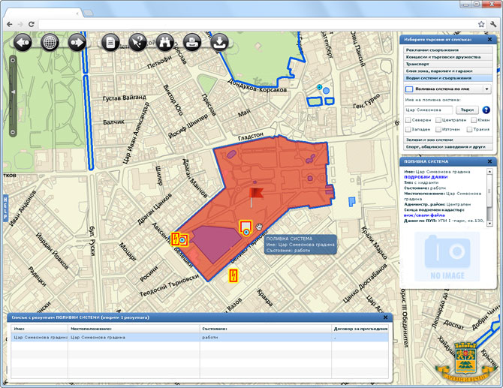Click the globe full extent icon
Screen dimensions: 503x388
pos(50,42)
